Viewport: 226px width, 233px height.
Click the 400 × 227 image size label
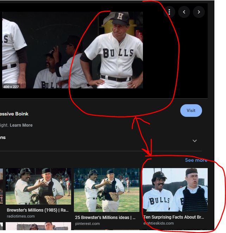pyautogui.click(x=11, y=87)
